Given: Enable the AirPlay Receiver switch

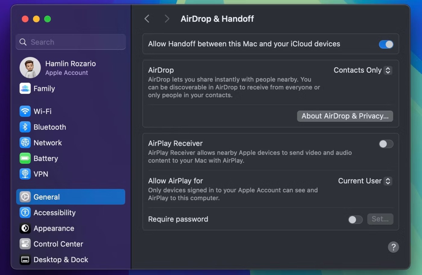Looking at the screenshot, I should [386, 144].
